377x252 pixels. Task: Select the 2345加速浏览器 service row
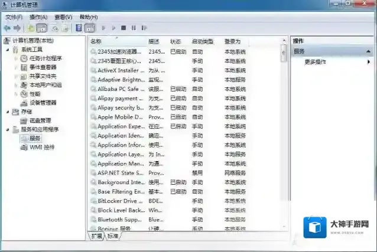pos(168,52)
